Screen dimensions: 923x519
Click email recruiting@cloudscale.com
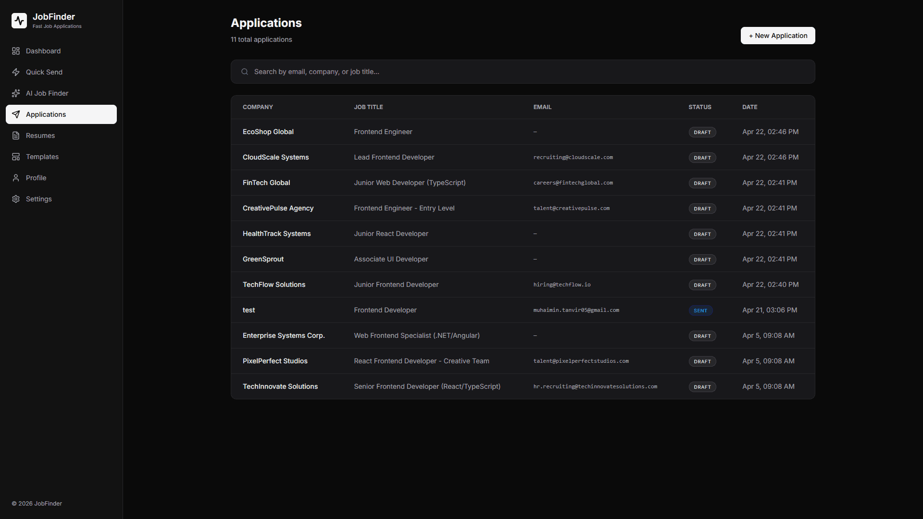tap(573, 157)
